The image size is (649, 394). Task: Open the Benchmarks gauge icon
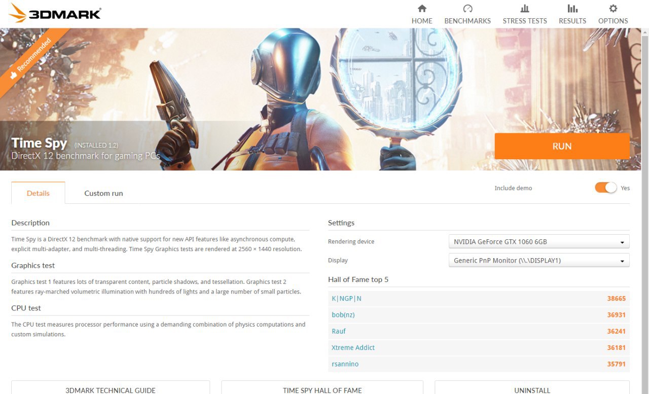click(x=467, y=9)
